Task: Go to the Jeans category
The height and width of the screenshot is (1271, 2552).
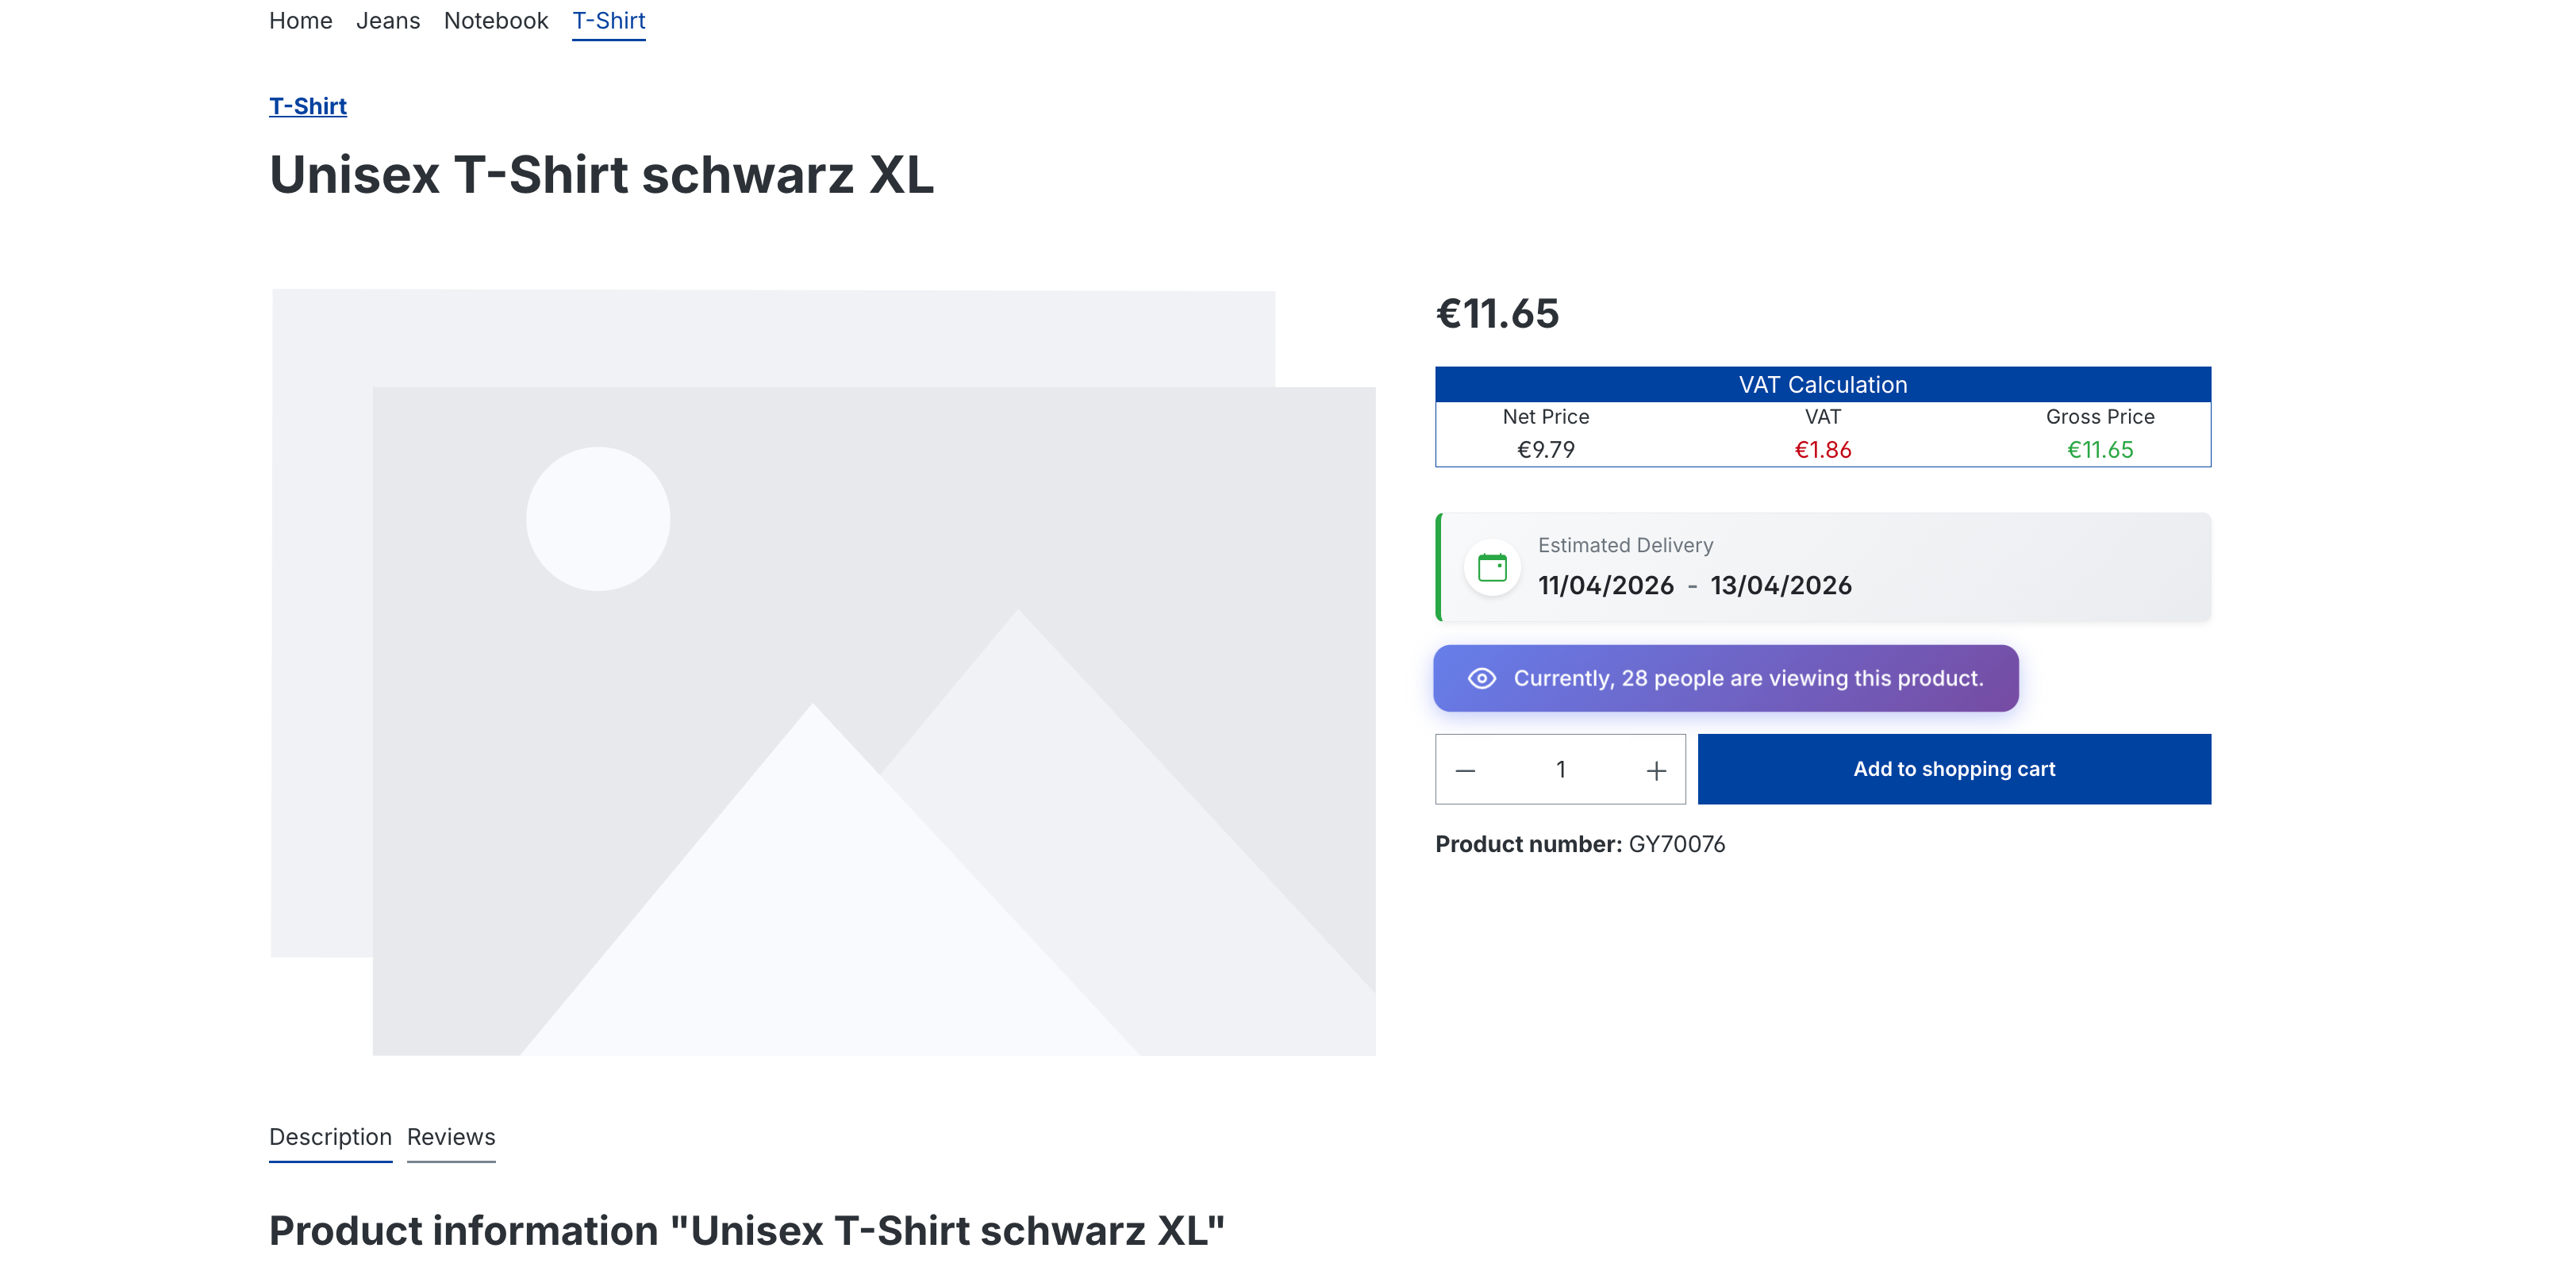Action: point(387,21)
